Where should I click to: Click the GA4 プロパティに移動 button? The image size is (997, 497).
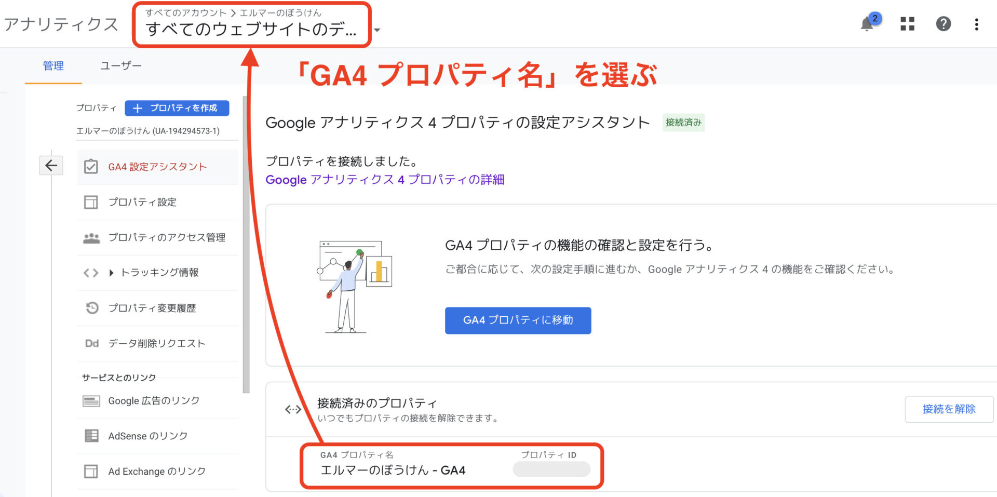tap(518, 320)
